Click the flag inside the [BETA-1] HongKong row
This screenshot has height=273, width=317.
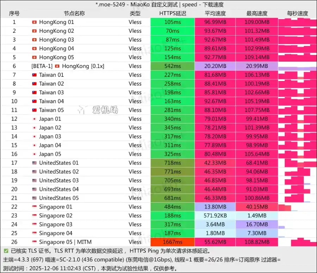click(57, 66)
